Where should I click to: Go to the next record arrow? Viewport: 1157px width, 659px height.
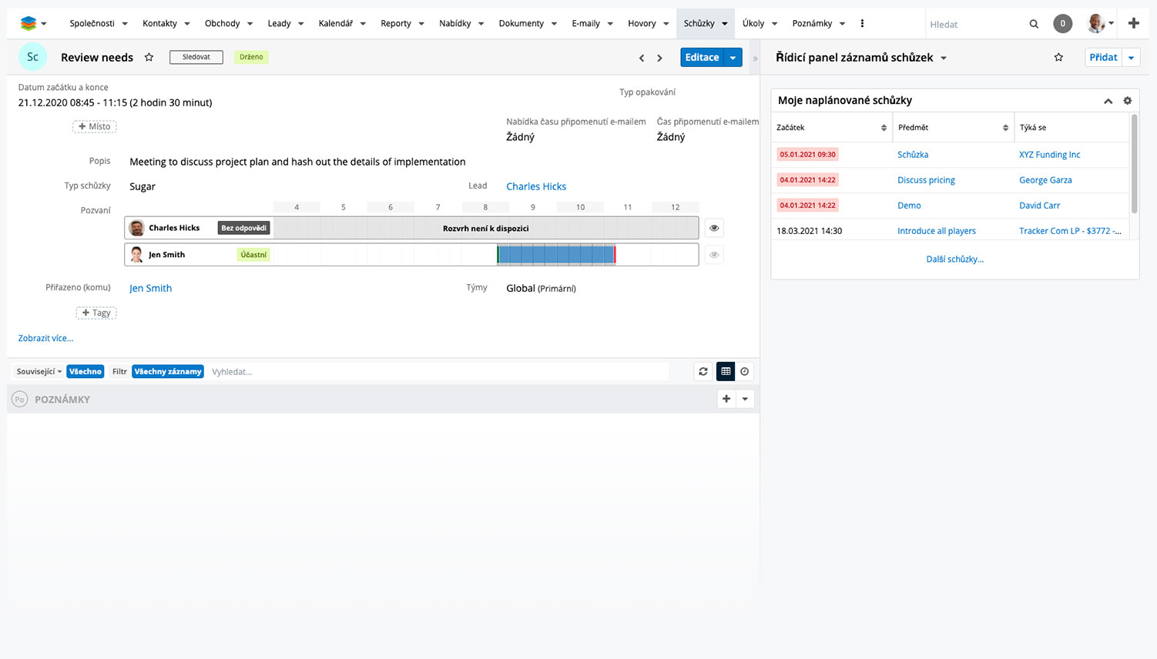click(659, 58)
